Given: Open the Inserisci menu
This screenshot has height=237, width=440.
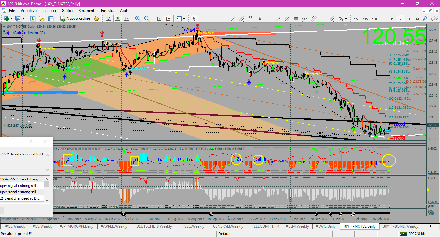Looking at the screenshot, I should pos(49,11).
